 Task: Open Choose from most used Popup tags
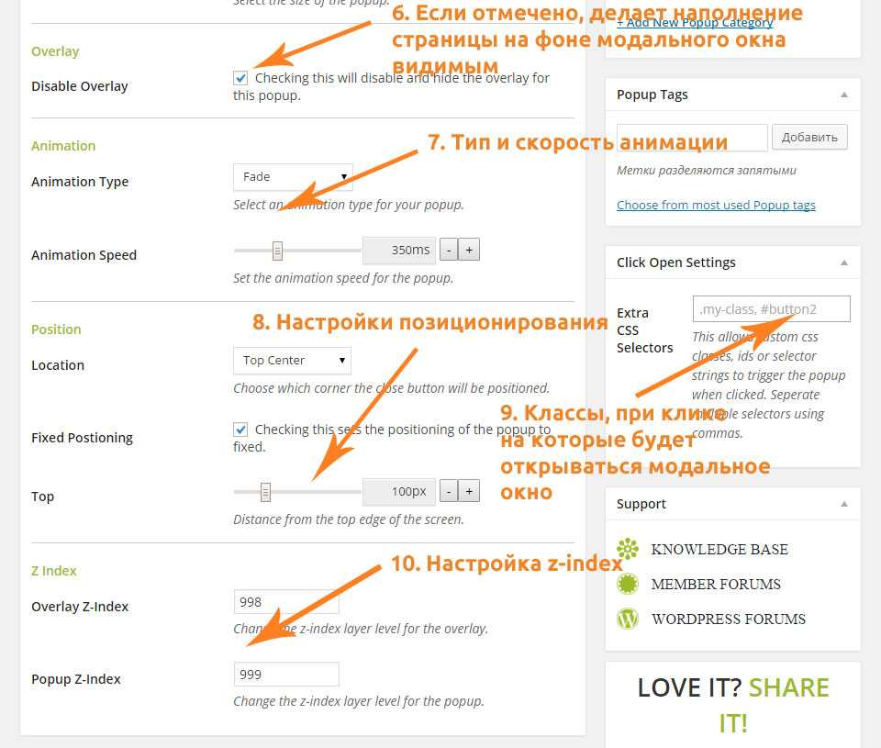coord(716,205)
